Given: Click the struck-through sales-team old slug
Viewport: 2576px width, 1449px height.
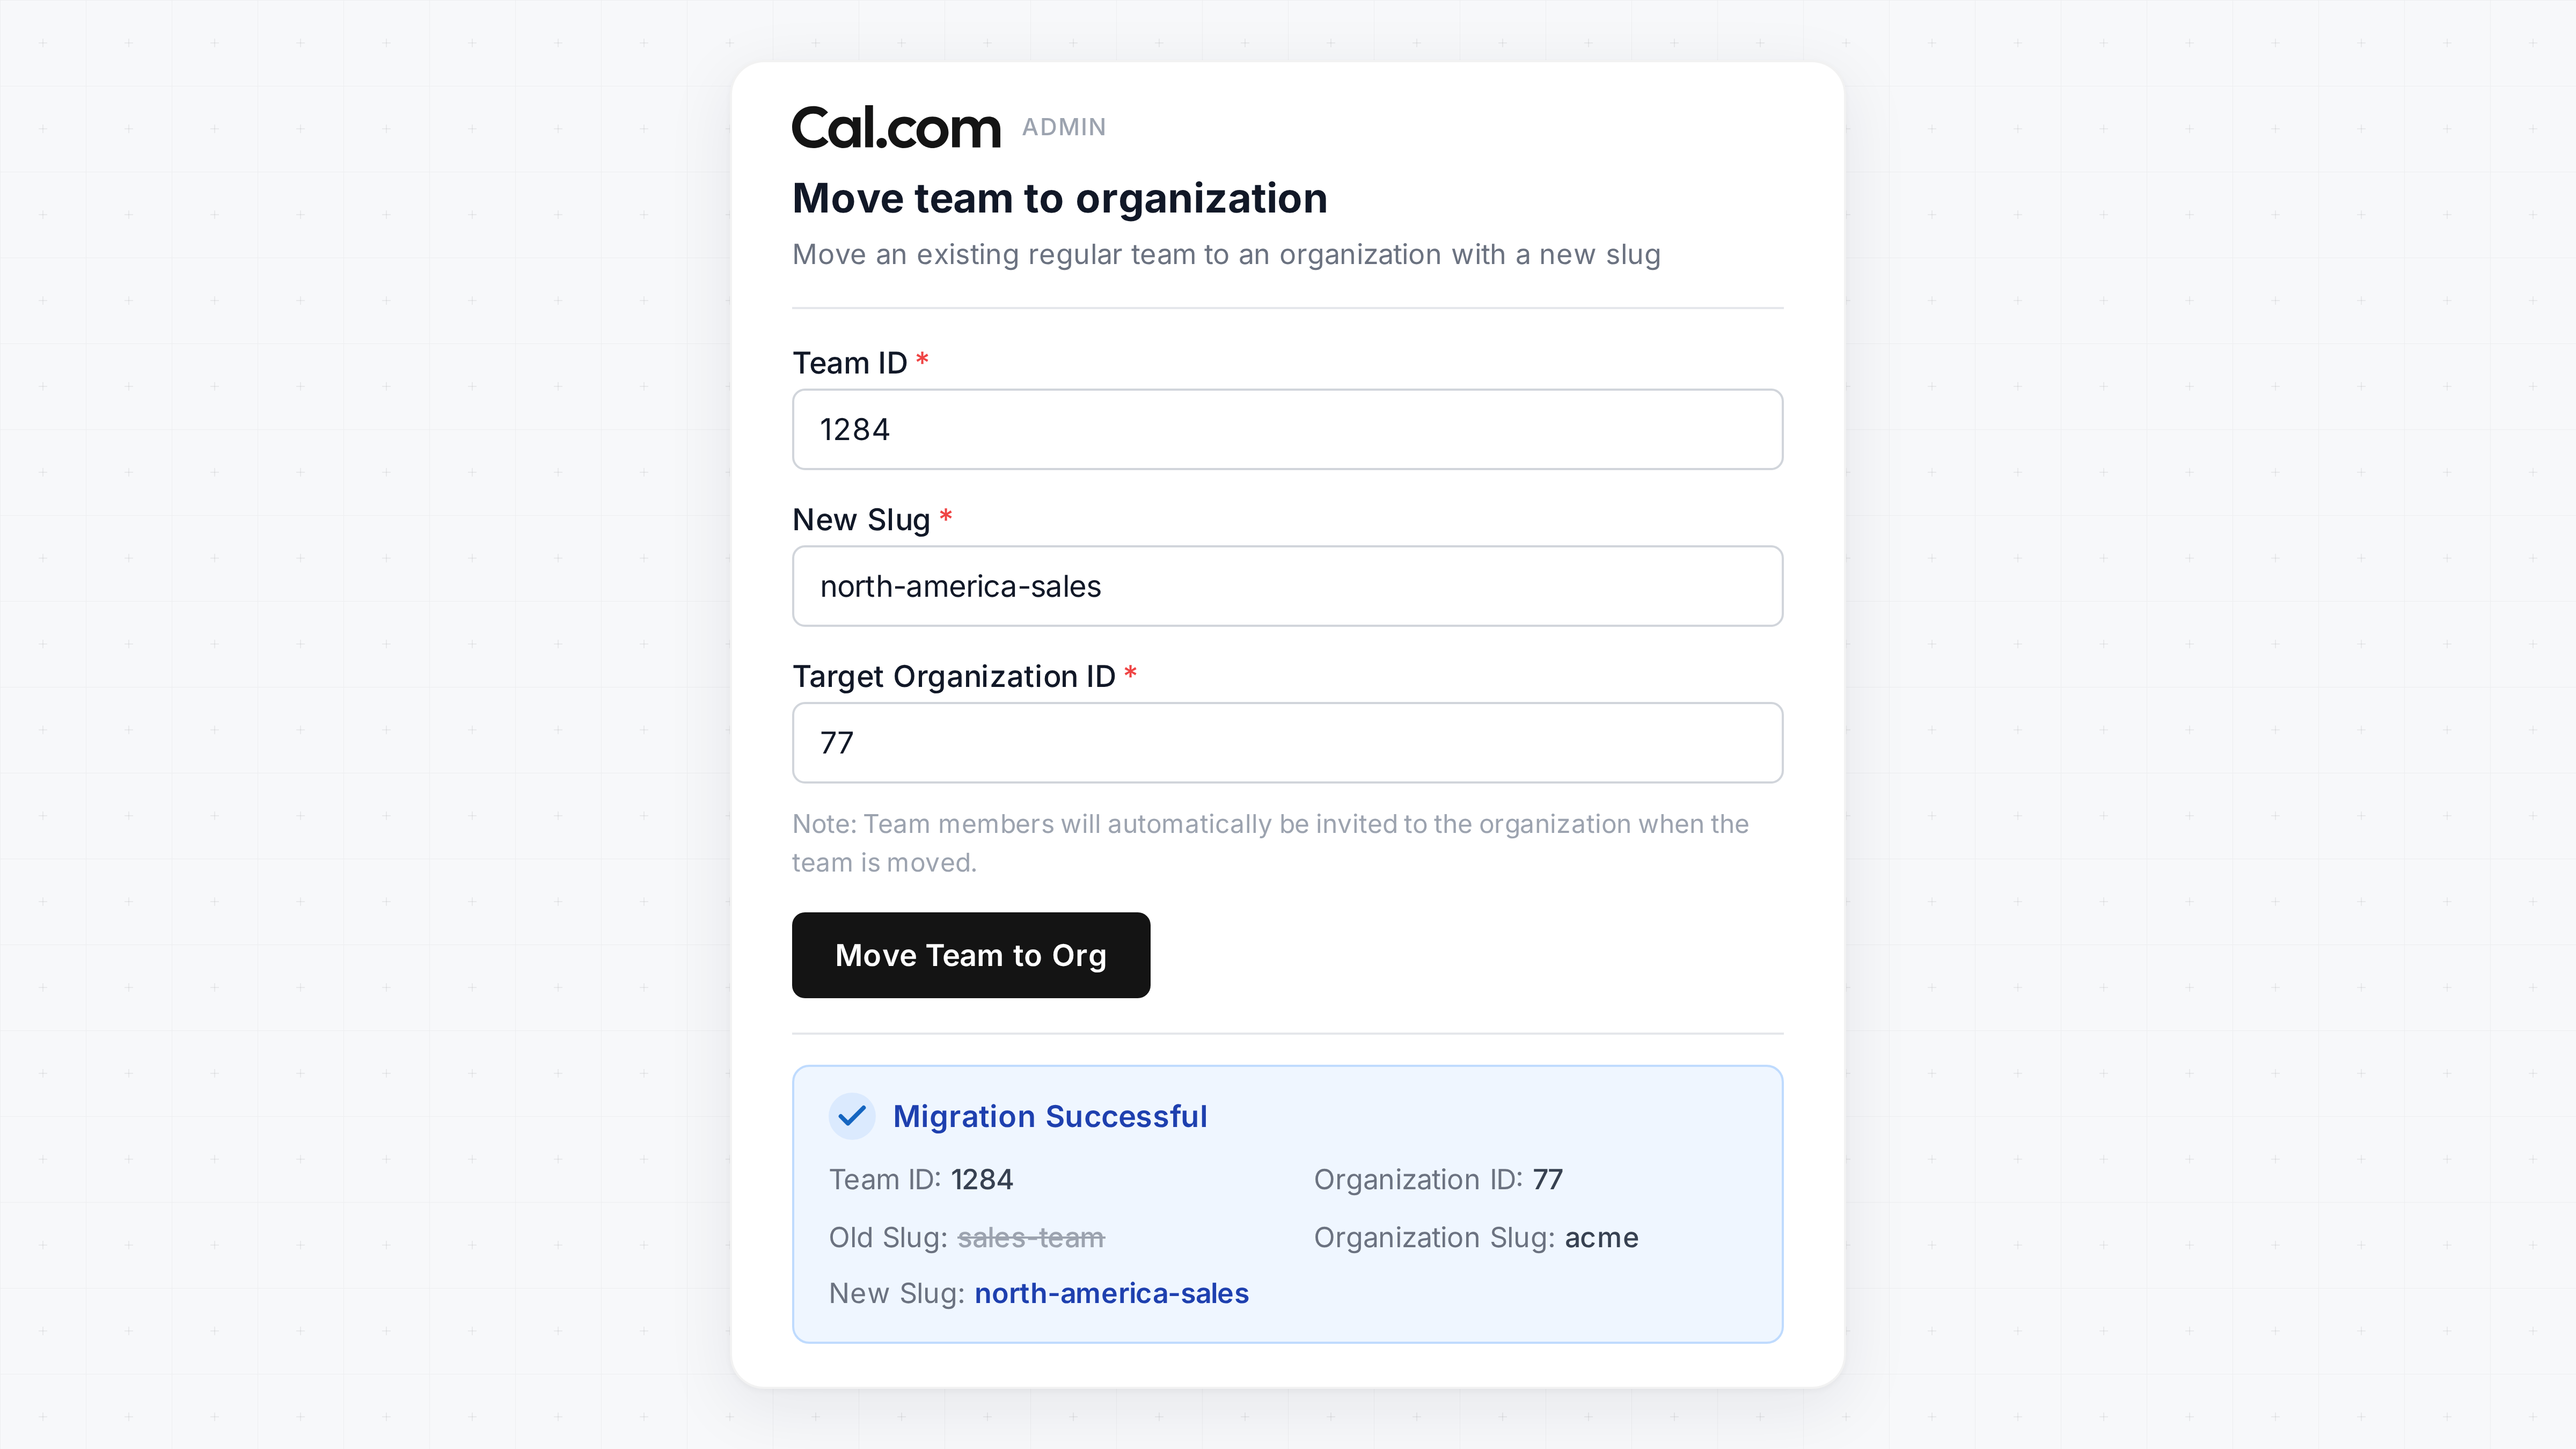Looking at the screenshot, I should click(1031, 1238).
